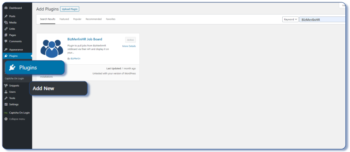Image resolution: width=350 pixels, height=152 pixels.
Task: Switch to the Popular tab
Action: tap(77, 19)
